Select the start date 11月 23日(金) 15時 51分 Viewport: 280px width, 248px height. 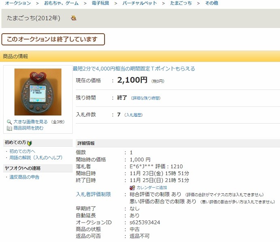159,173
